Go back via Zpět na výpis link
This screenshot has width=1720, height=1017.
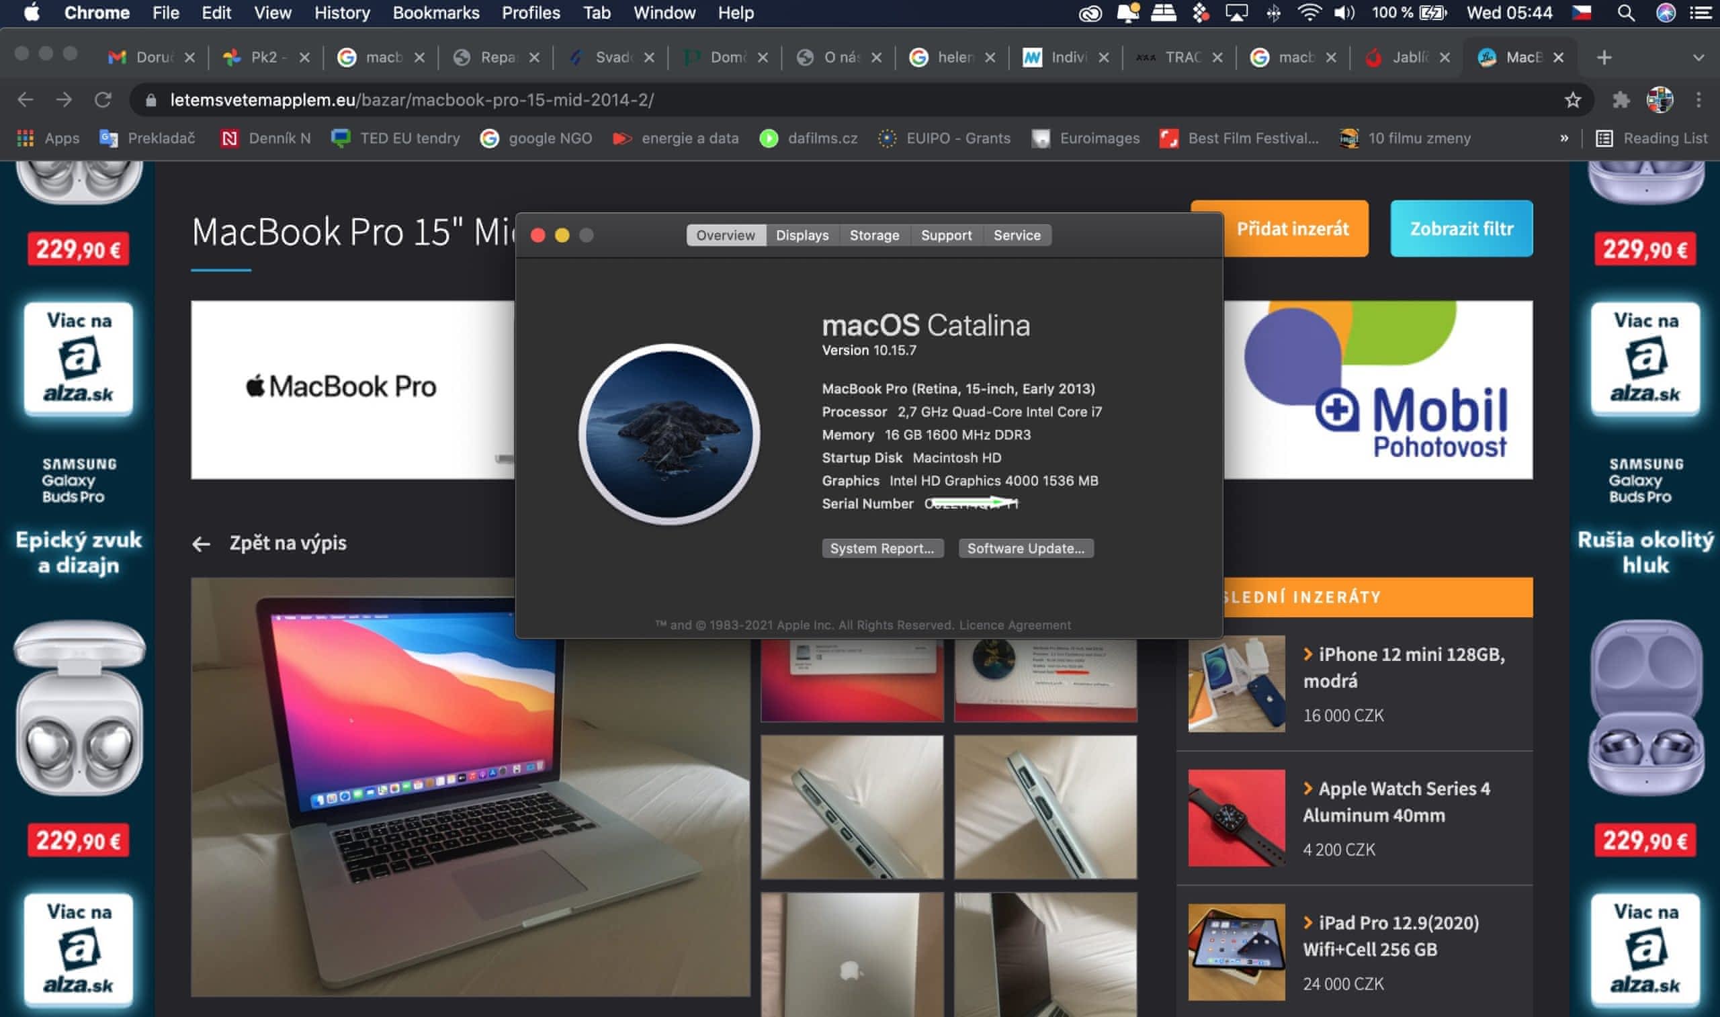[287, 543]
